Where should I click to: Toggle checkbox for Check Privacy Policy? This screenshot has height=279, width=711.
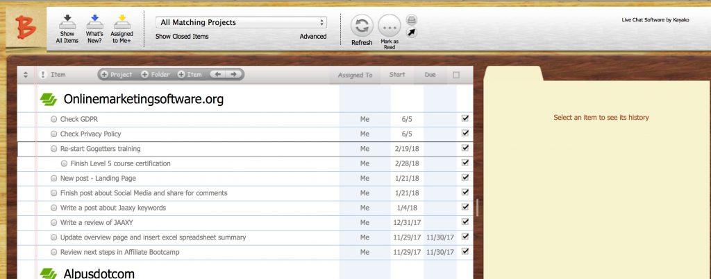465,133
